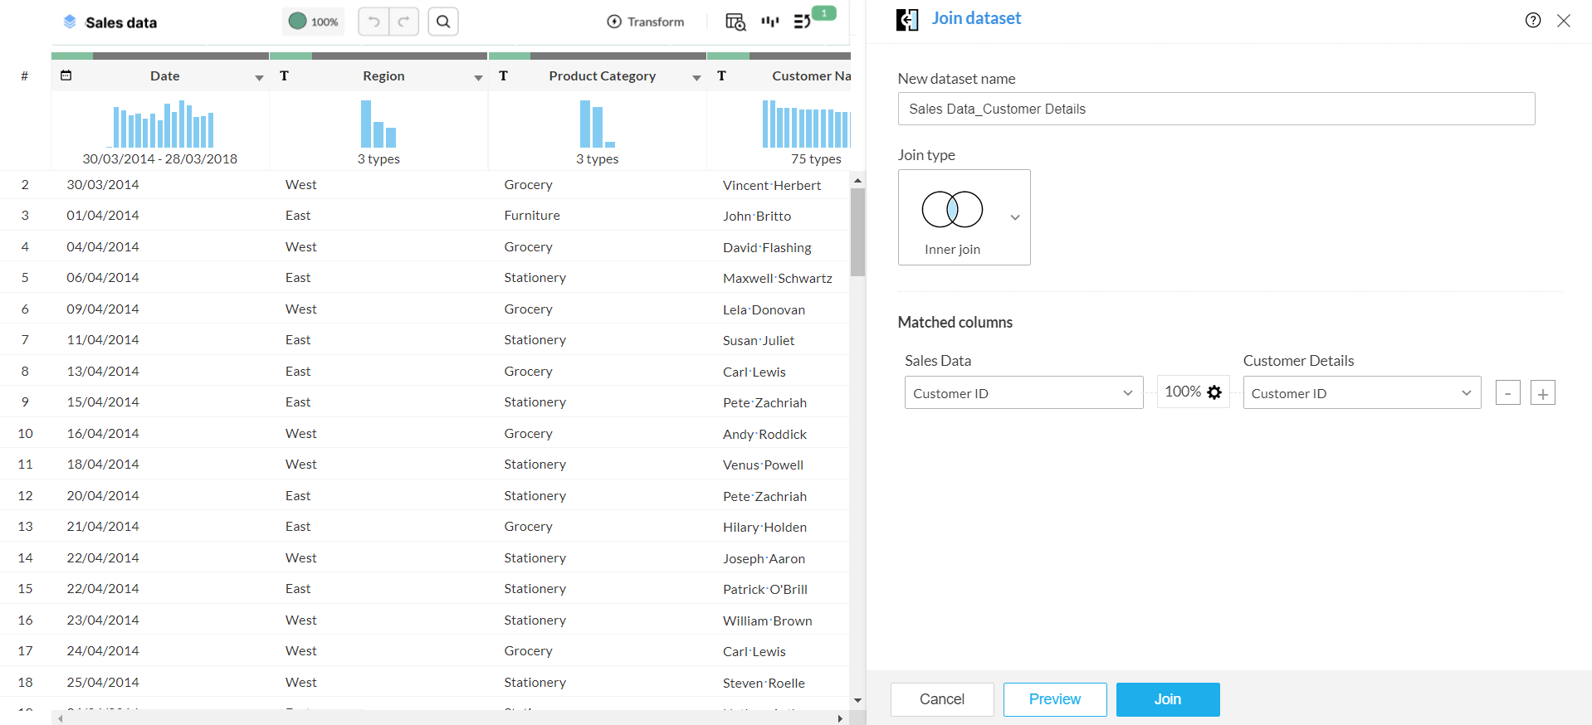Remove the matched column pair
Viewport: 1592px width, 725px height.
click(1507, 392)
